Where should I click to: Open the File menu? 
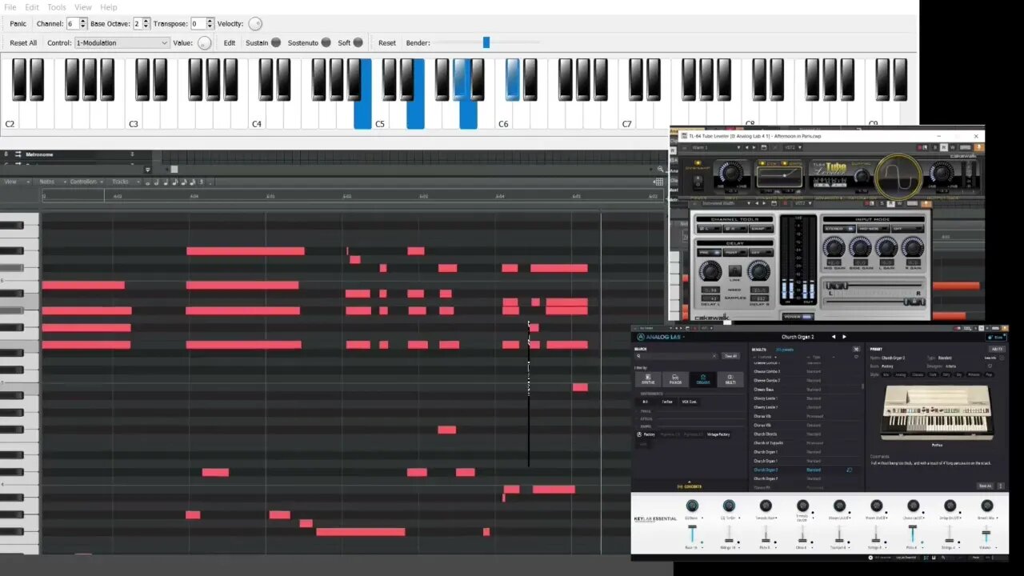[x=10, y=7]
